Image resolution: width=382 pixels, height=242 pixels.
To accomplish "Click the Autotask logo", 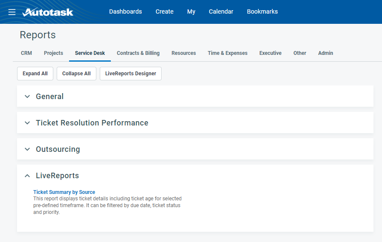I will click(47, 12).
